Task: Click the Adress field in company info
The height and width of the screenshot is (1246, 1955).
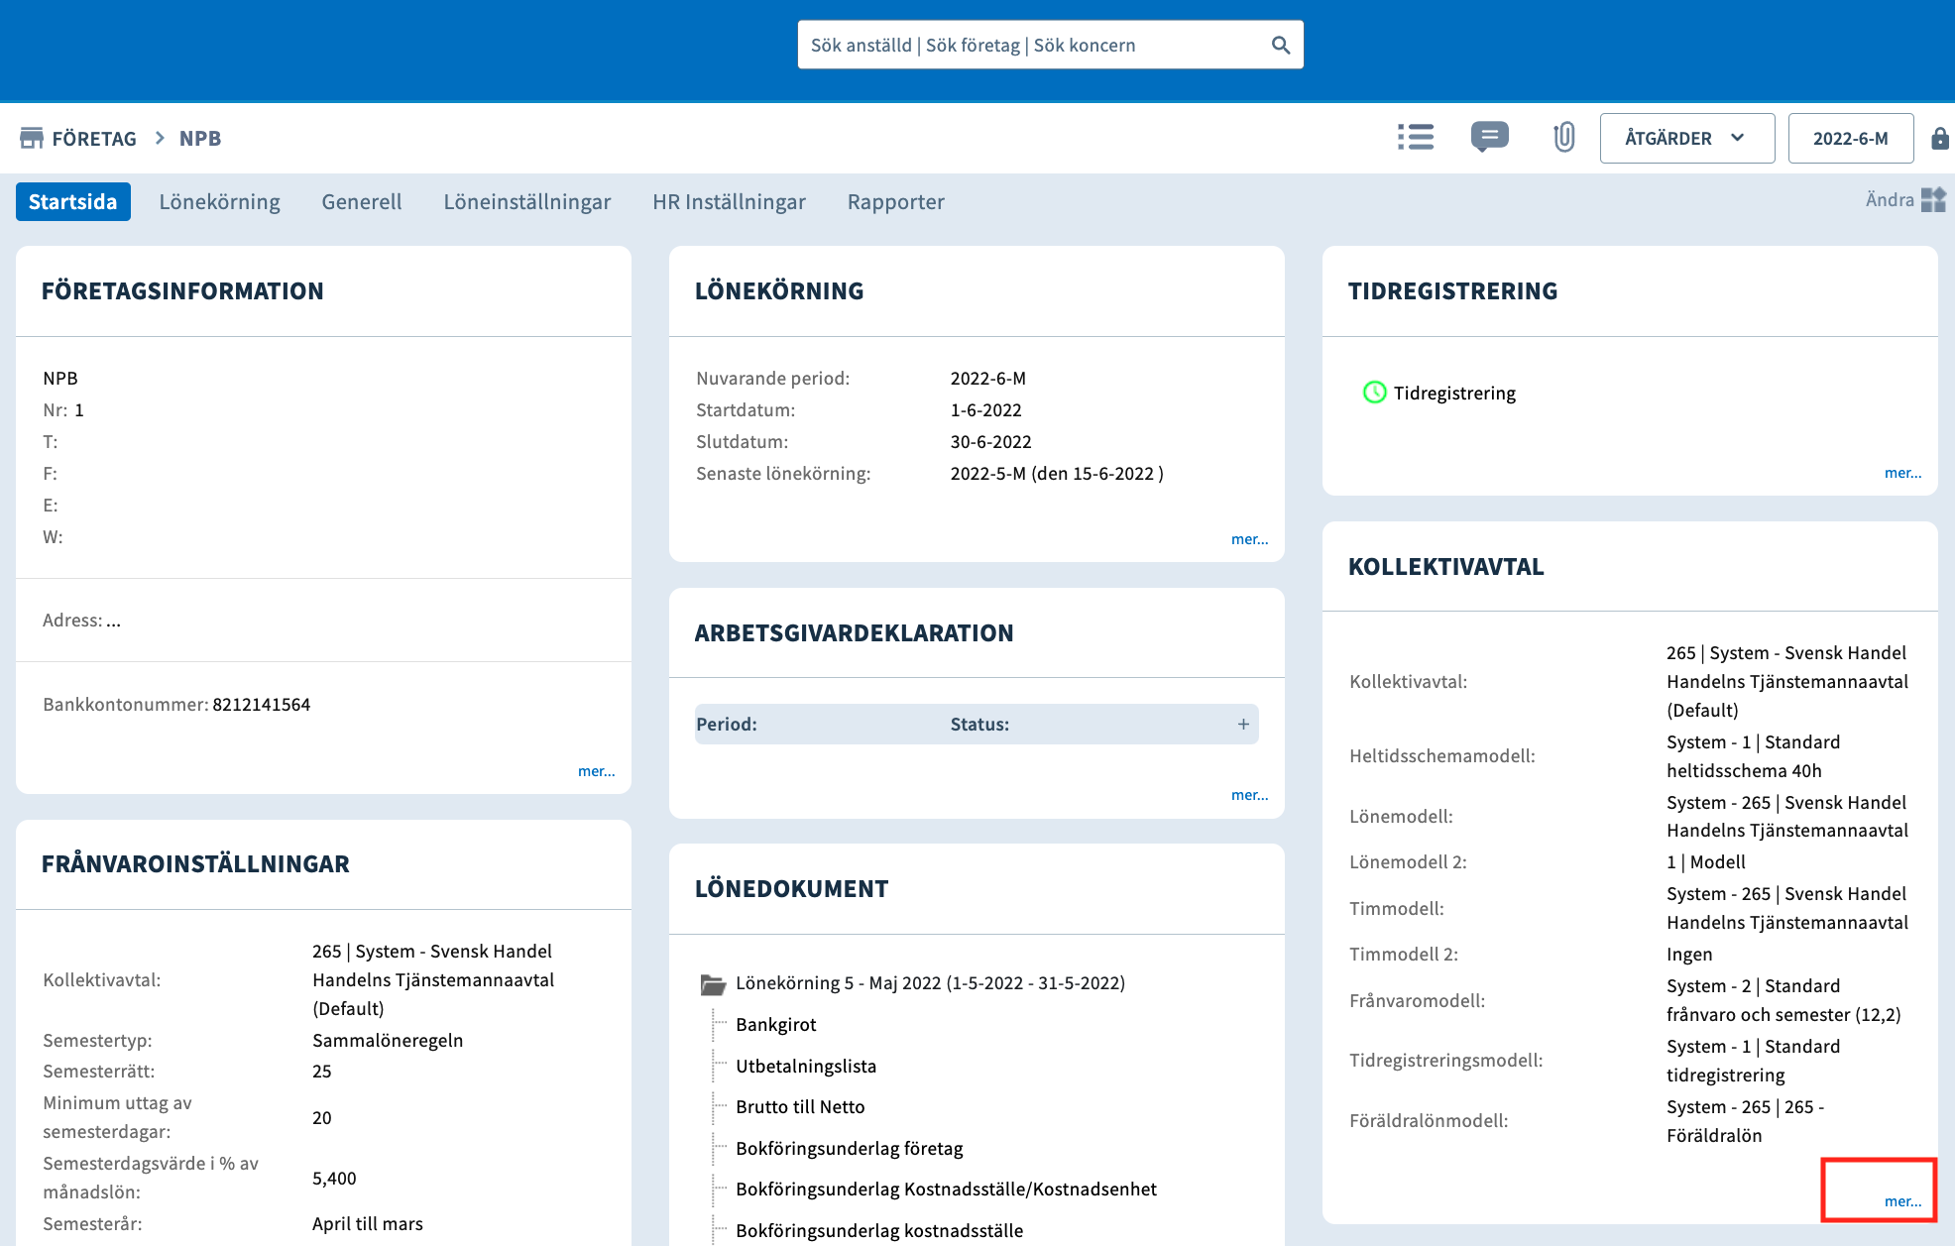Action: coord(81,621)
